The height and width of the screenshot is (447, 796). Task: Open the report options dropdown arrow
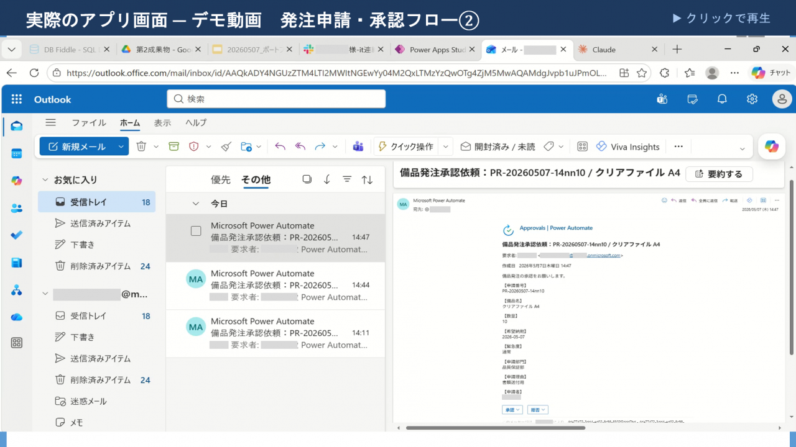tap(209, 147)
